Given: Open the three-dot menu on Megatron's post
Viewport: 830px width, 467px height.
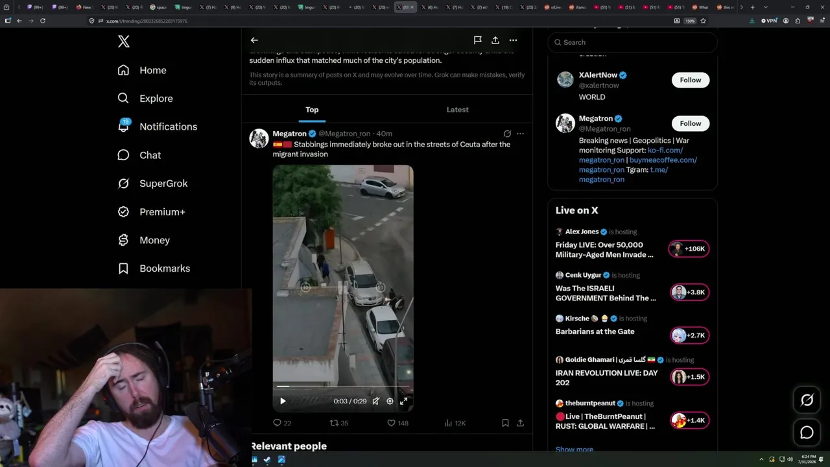Looking at the screenshot, I should pyautogui.click(x=520, y=134).
